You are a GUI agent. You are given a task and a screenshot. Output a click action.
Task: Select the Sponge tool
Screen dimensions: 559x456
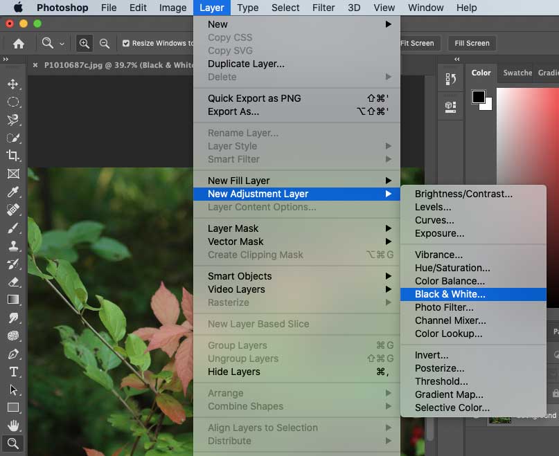pyautogui.click(x=13, y=336)
